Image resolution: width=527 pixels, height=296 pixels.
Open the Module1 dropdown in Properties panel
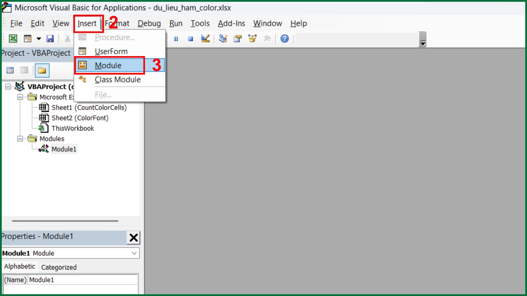(134, 253)
